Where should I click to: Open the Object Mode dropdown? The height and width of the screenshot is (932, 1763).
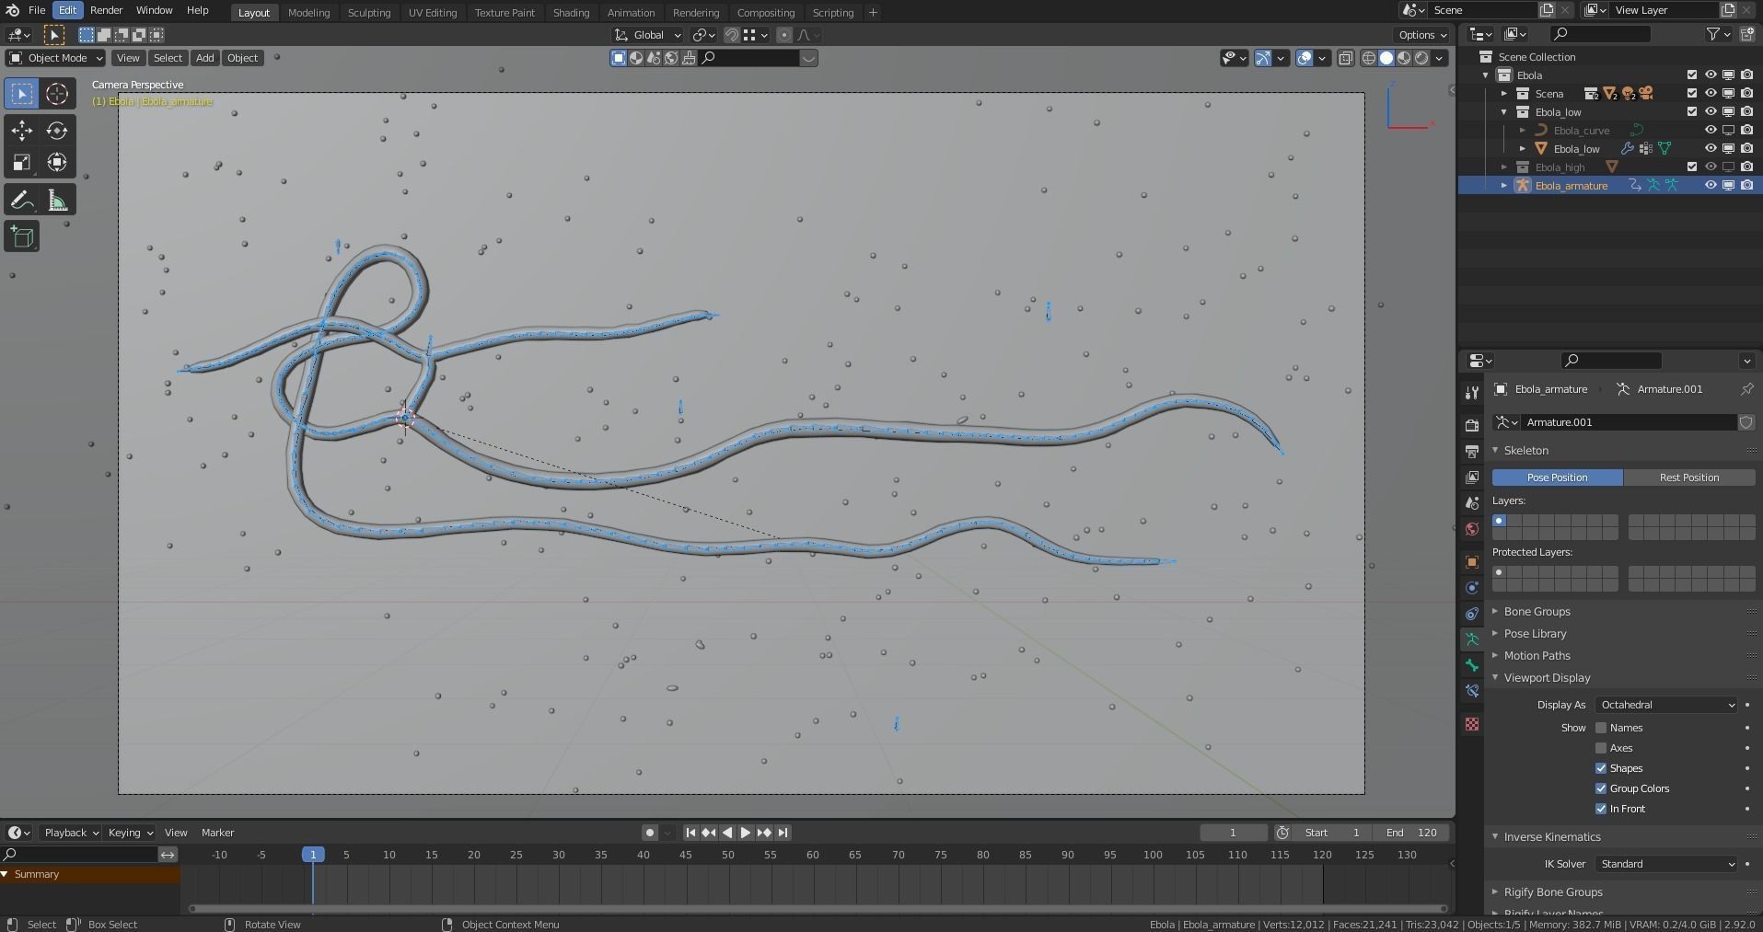[56, 58]
